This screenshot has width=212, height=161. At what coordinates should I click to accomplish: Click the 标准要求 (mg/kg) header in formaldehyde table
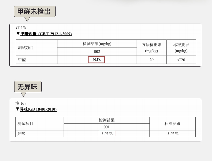click(181, 47)
